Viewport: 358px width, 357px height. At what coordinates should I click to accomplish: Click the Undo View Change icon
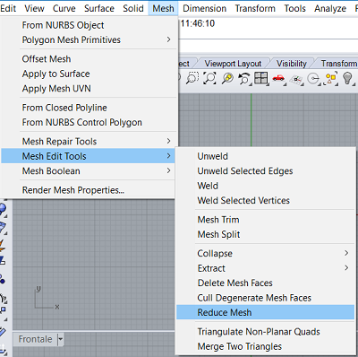click(x=244, y=79)
